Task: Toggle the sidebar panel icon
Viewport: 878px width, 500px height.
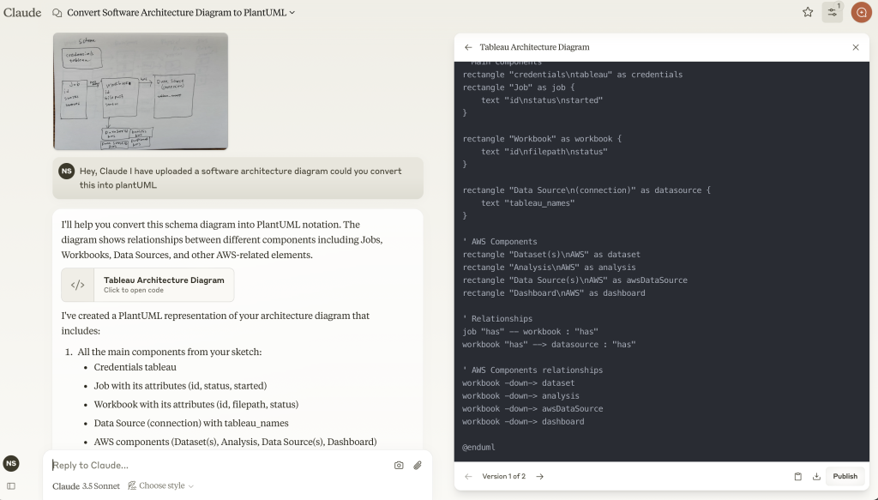Action: pos(11,486)
